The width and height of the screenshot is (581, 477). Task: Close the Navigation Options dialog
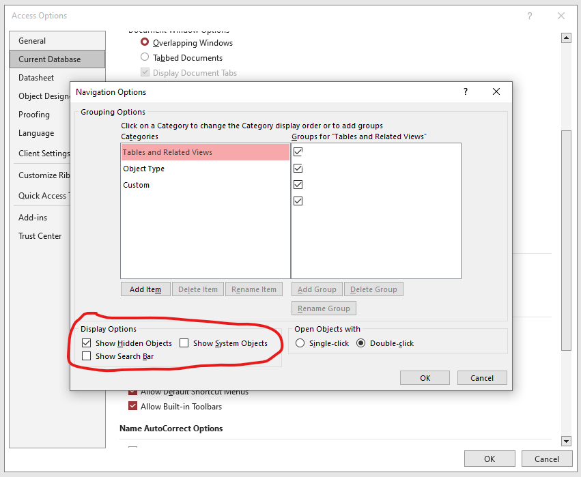pyautogui.click(x=496, y=91)
